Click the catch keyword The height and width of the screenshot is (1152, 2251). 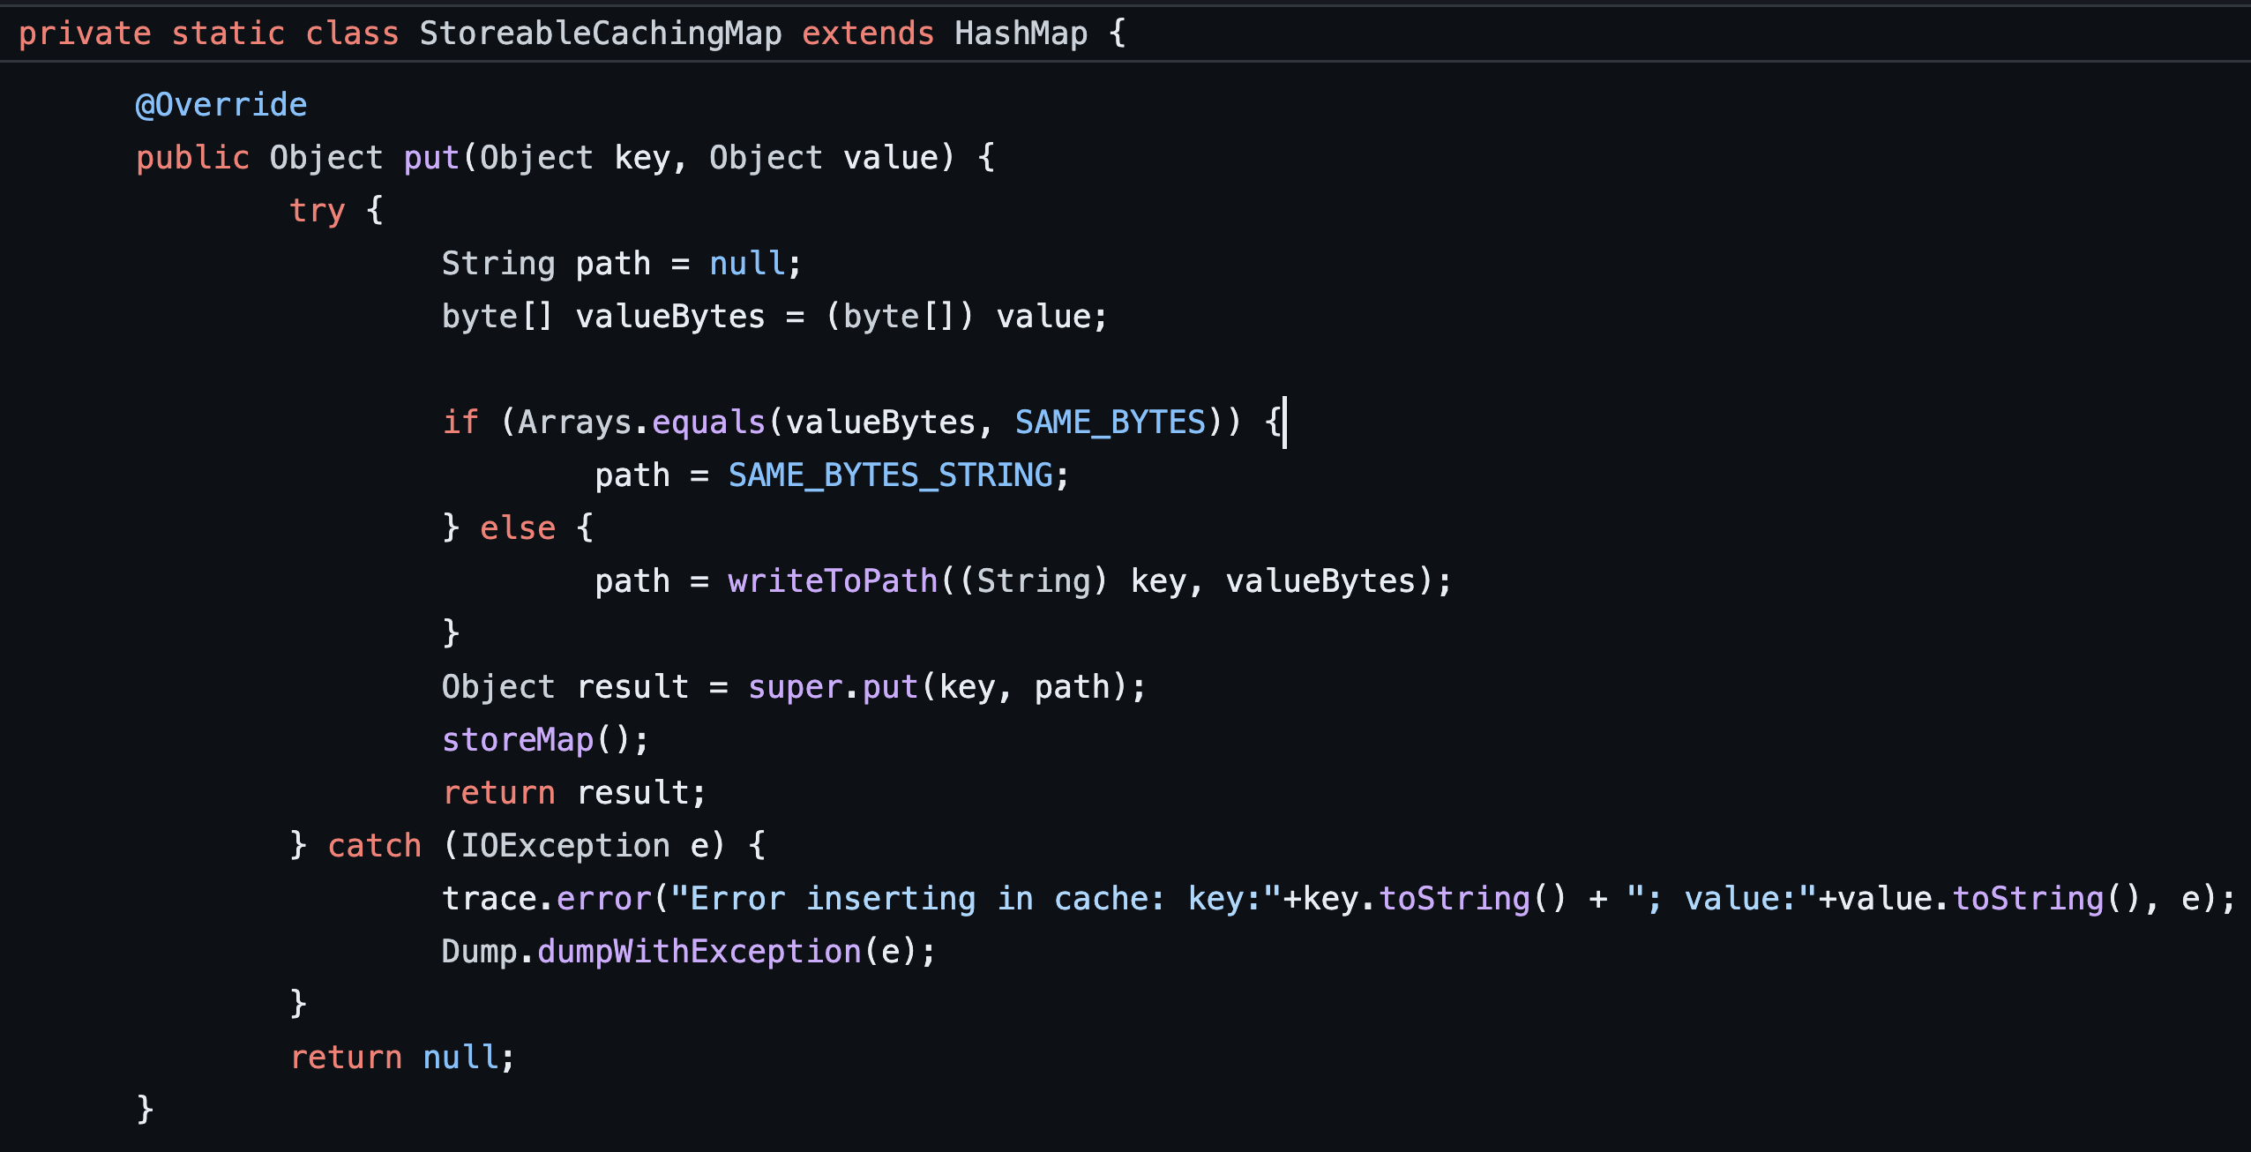(375, 846)
